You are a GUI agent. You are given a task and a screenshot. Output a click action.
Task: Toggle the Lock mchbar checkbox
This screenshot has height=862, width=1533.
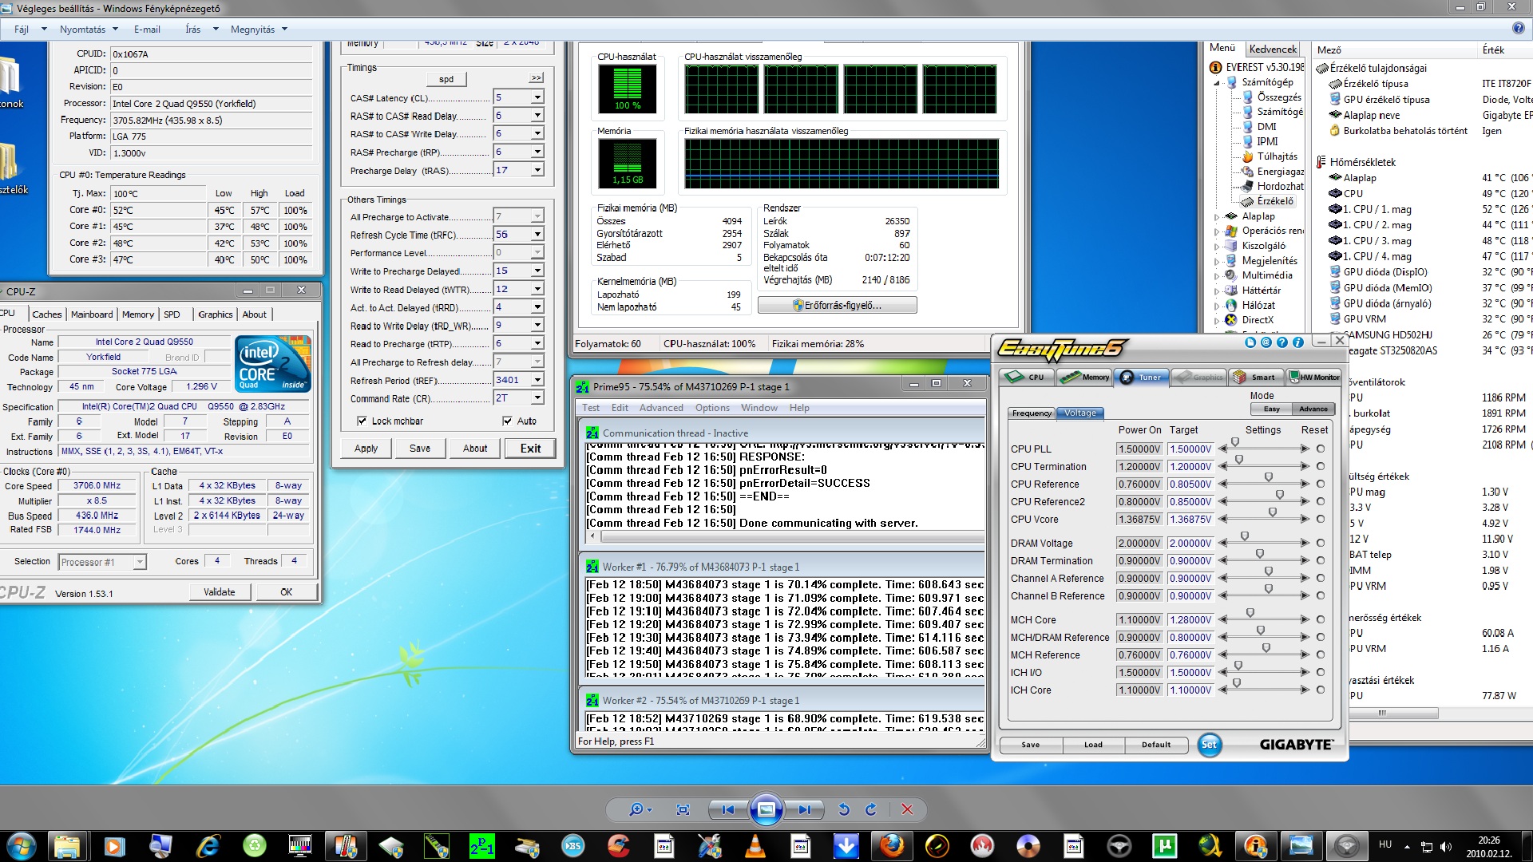(362, 421)
